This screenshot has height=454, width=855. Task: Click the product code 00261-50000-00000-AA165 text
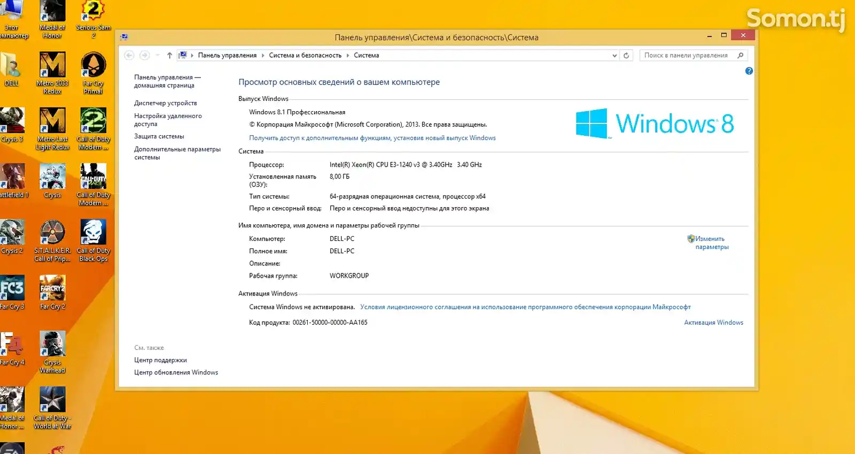pyautogui.click(x=330, y=323)
